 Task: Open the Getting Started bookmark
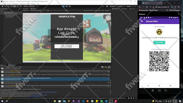click(143, 10)
